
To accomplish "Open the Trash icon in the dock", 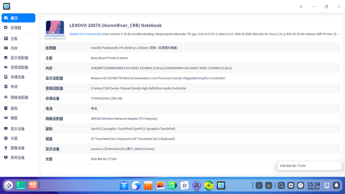I will [x=327, y=186].
